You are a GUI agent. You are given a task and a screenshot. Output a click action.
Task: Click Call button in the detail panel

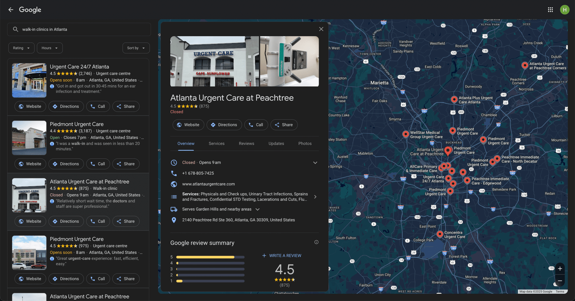click(256, 125)
